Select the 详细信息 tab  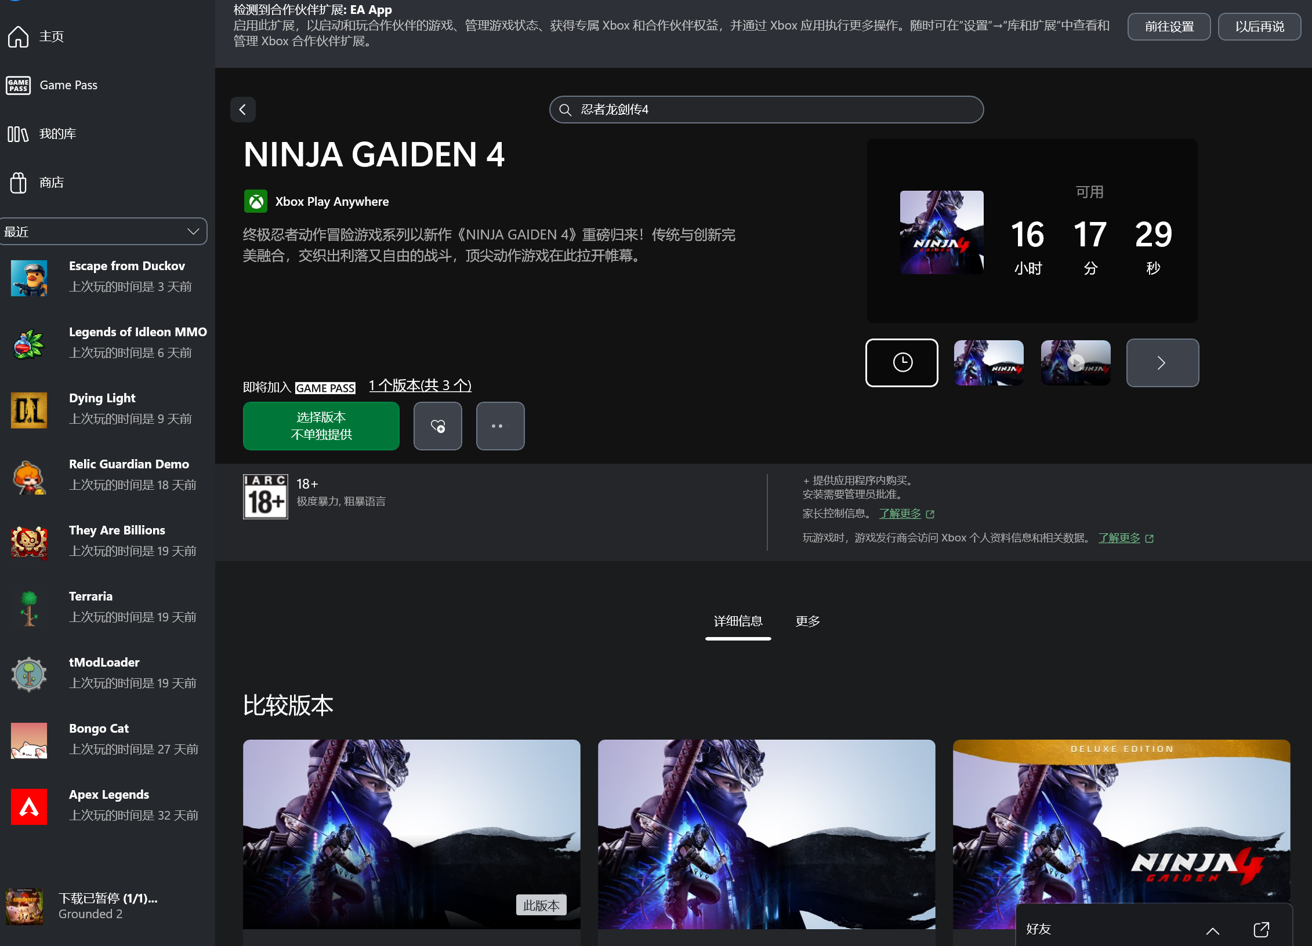(738, 621)
